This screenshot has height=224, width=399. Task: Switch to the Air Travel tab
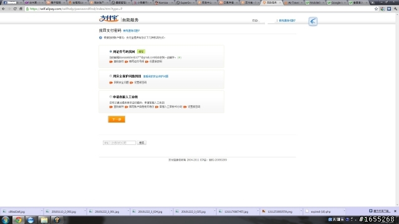point(294,2)
